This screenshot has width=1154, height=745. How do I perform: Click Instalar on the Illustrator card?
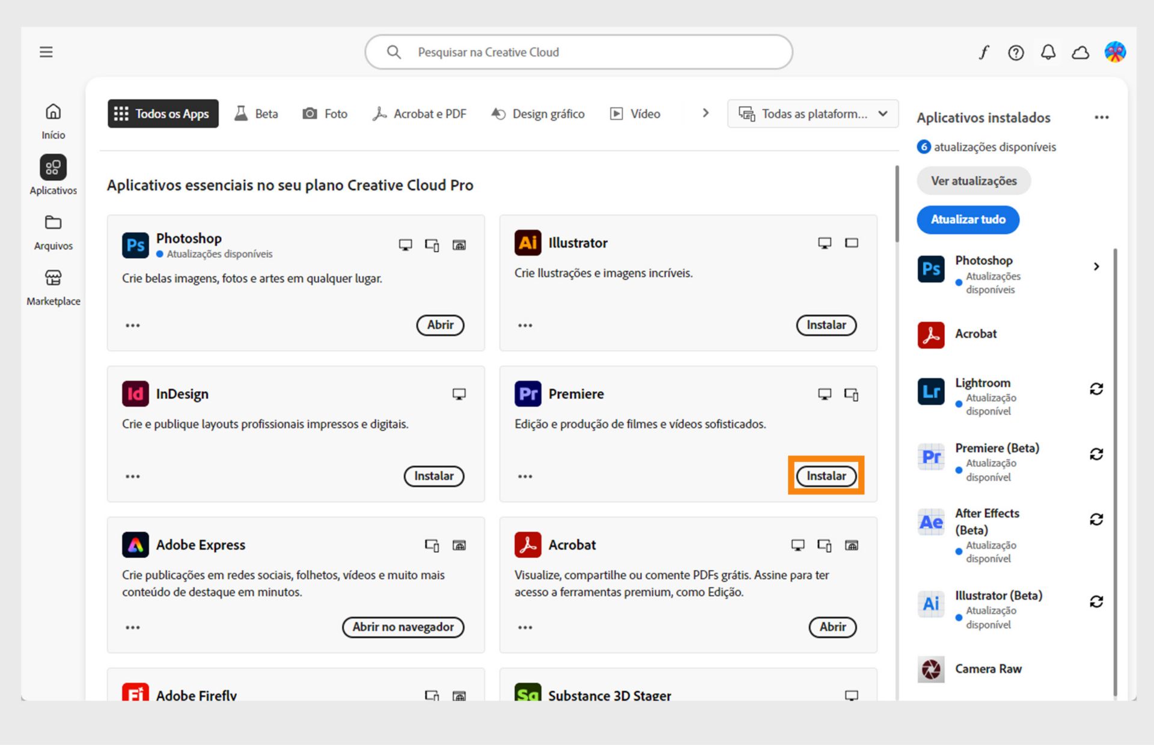(x=826, y=325)
